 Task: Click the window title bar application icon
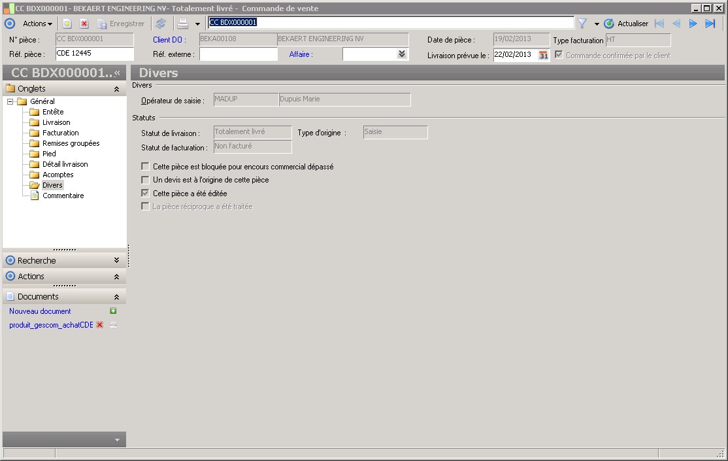[8, 9]
